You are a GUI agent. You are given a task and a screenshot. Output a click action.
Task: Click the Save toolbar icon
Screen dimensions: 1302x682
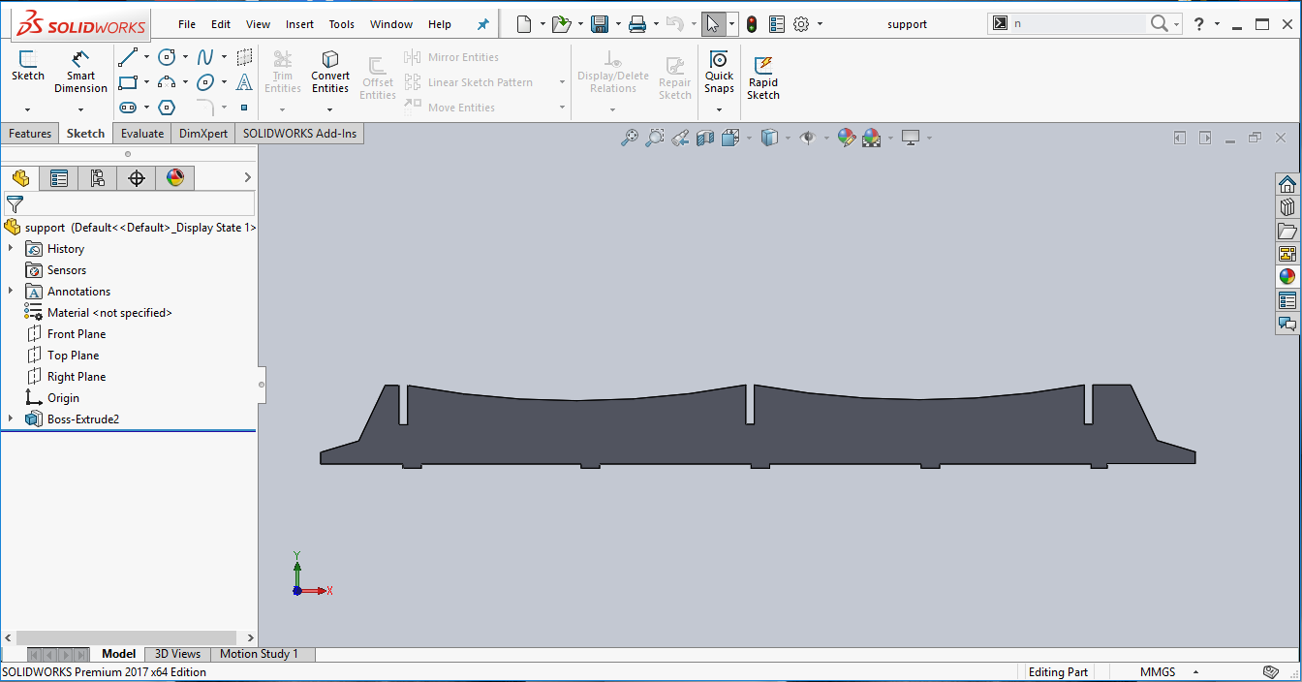[x=600, y=24]
